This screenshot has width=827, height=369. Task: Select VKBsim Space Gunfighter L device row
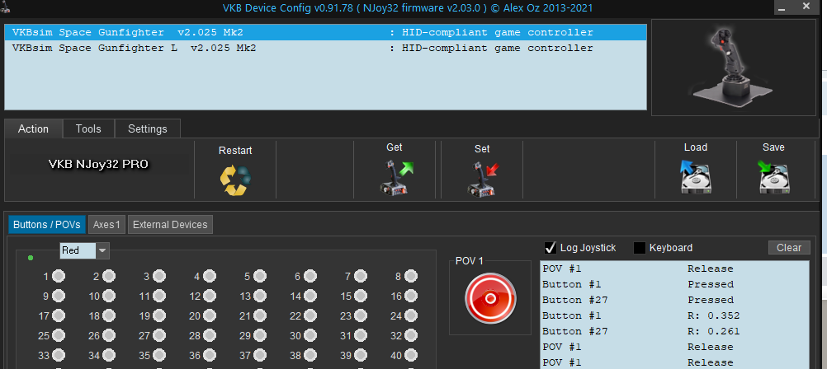325,49
